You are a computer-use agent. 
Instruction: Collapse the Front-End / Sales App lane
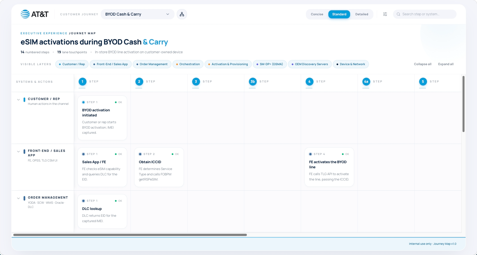18,152
